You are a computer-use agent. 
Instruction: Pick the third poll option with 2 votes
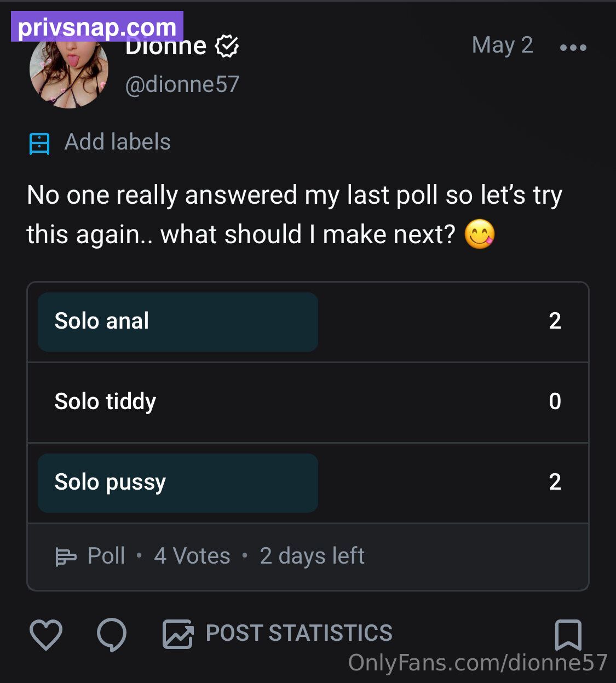coord(308,483)
